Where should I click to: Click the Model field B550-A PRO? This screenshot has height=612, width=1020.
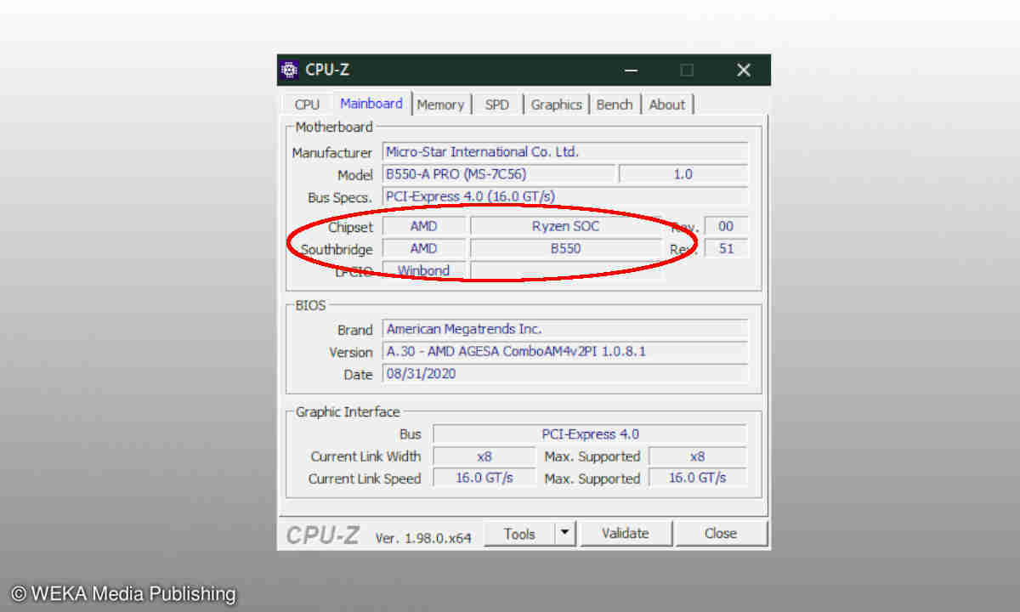pos(498,174)
